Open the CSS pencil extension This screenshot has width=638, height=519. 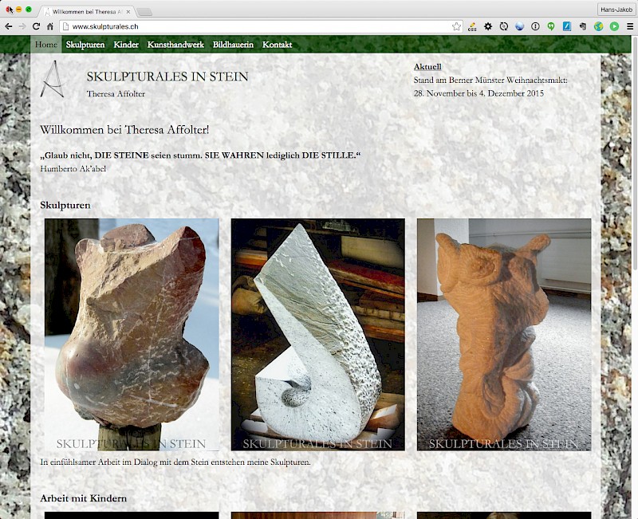[473, 26]
